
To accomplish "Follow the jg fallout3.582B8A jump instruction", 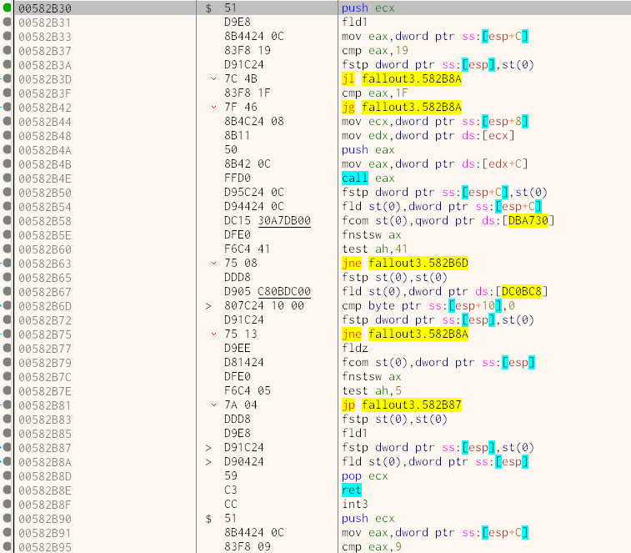I will coord(401,107).
